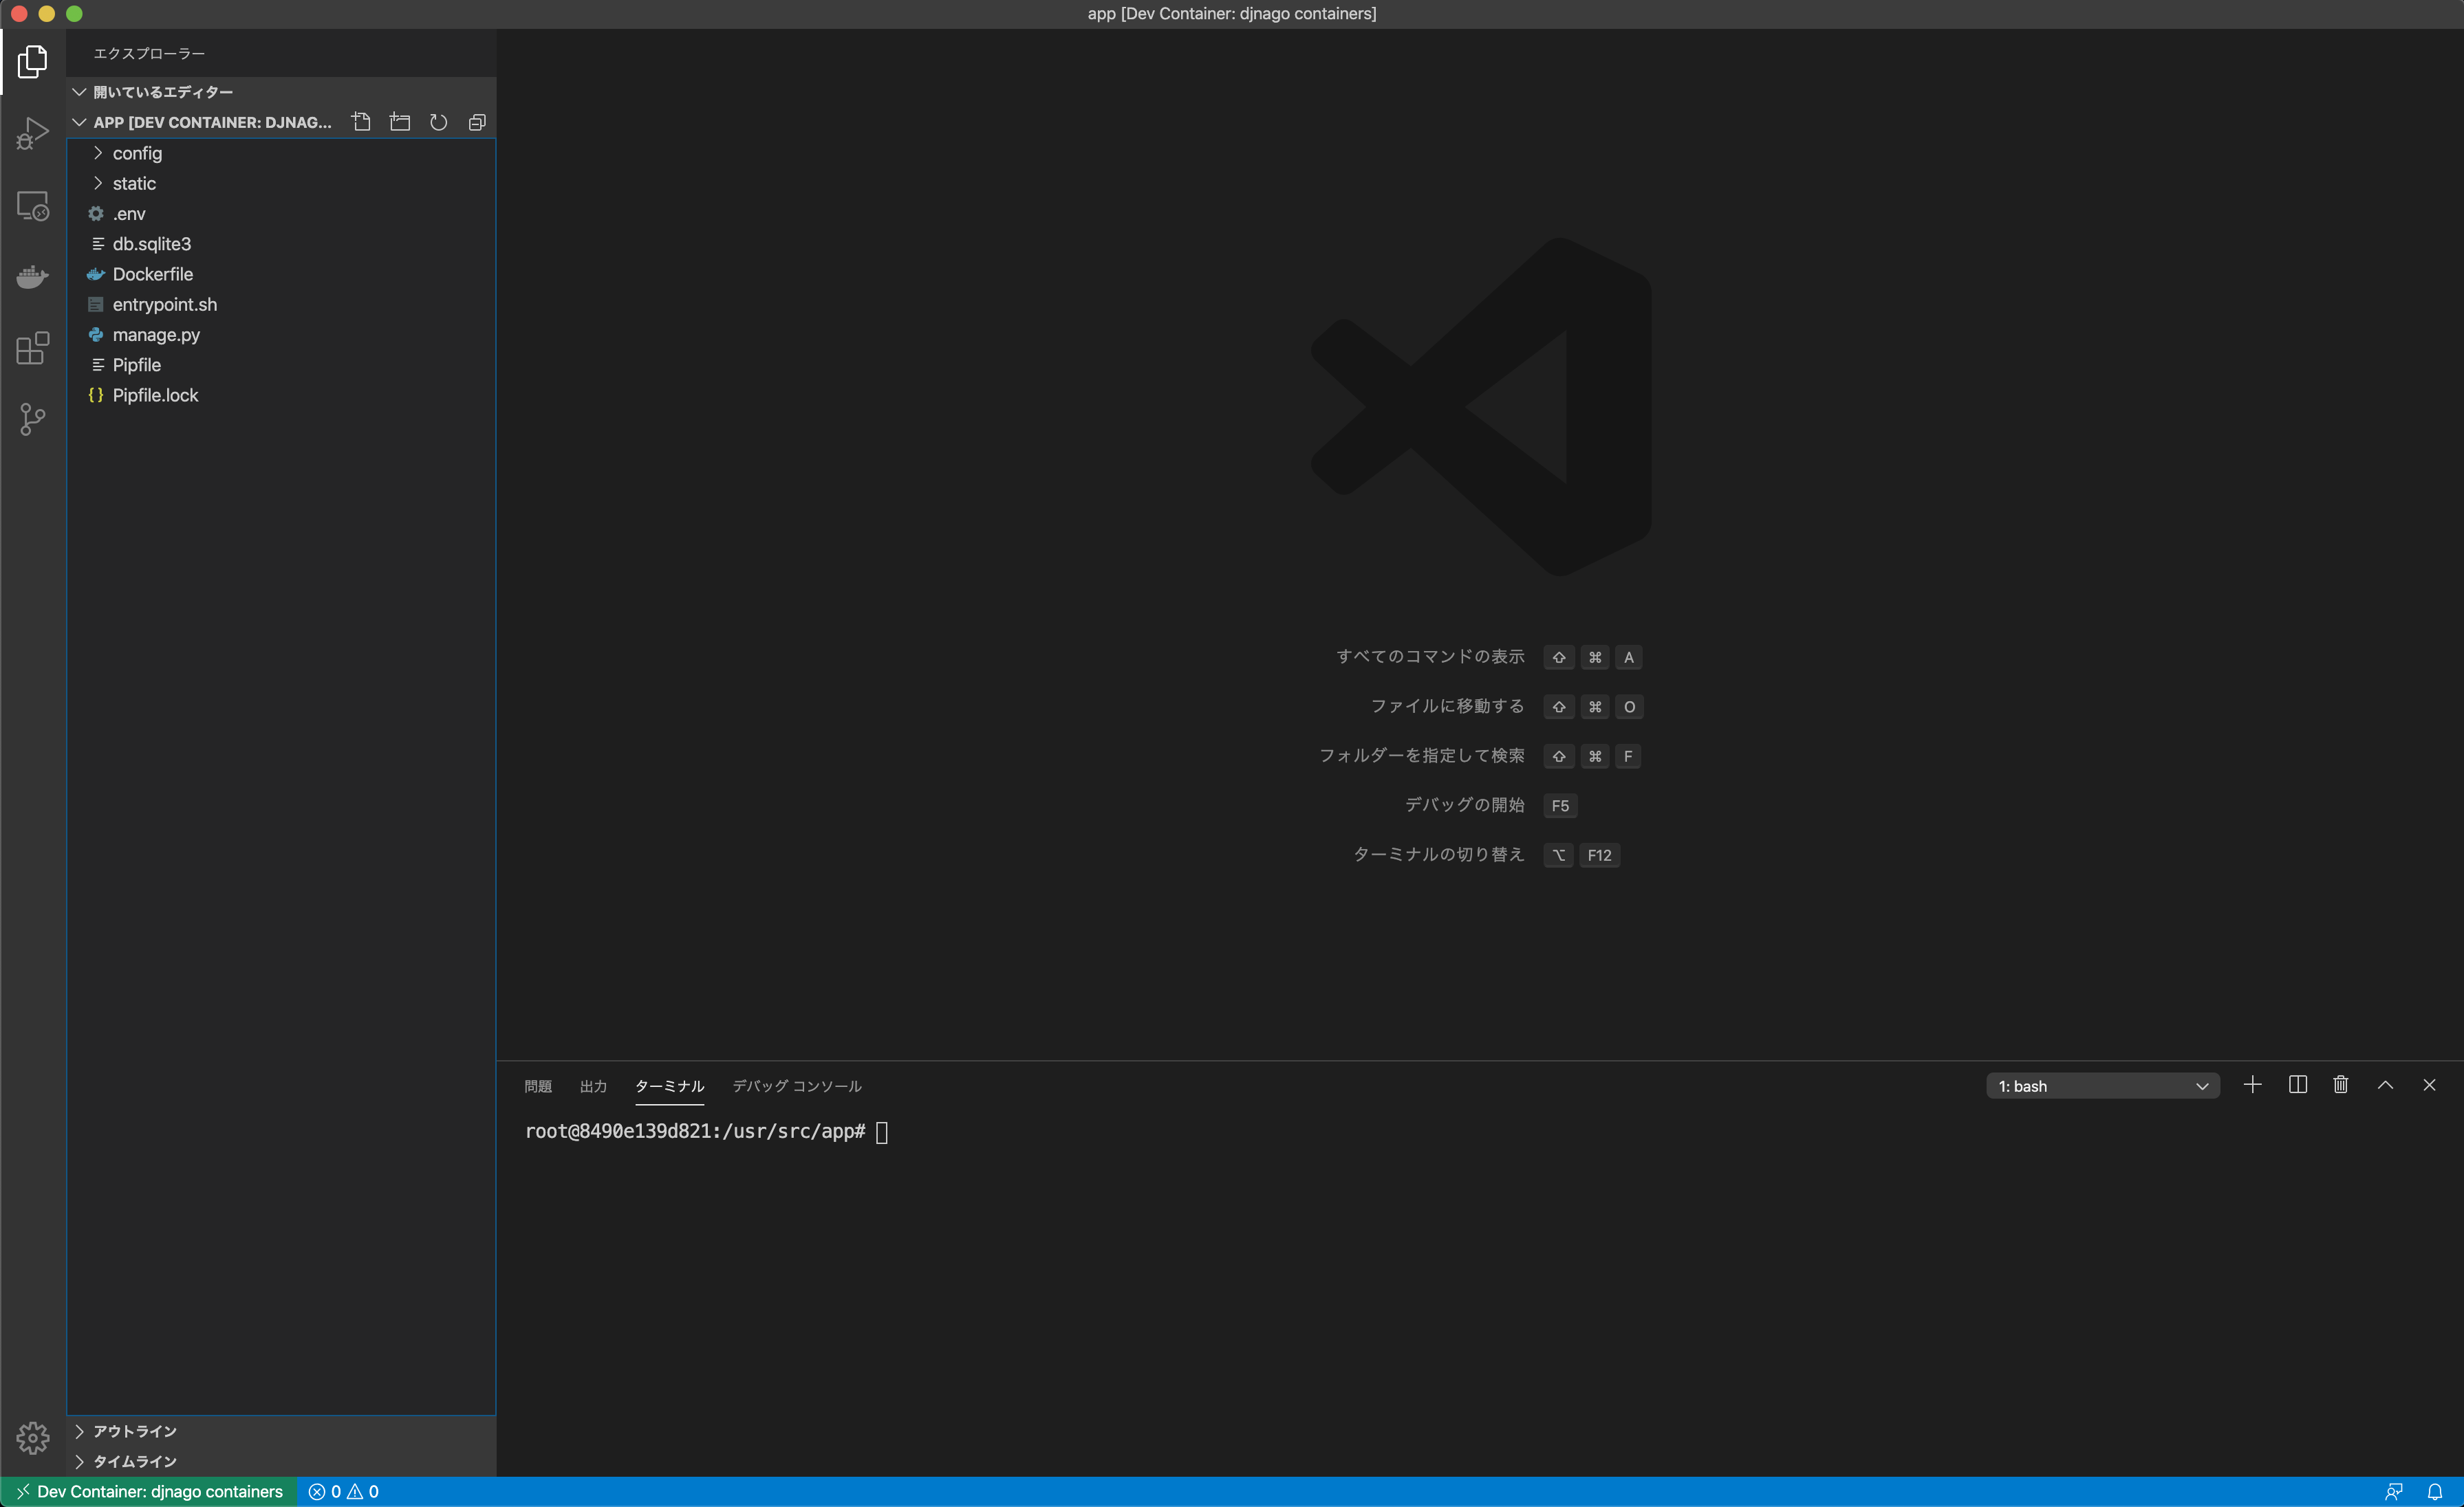This screenshot has height=1507, width=2464.
Task: Click the ファイルに移動する hint
Action: (x=1447, y=707)
